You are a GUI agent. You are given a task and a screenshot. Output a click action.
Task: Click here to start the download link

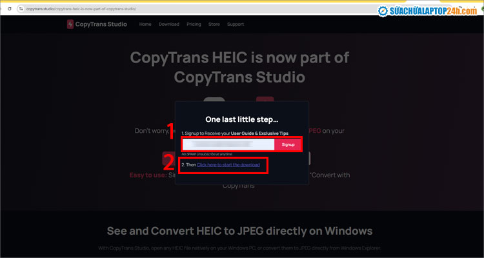228,165
